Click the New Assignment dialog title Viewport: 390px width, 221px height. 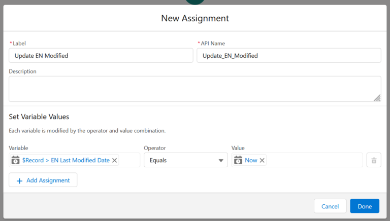click(x=195, y=18)
